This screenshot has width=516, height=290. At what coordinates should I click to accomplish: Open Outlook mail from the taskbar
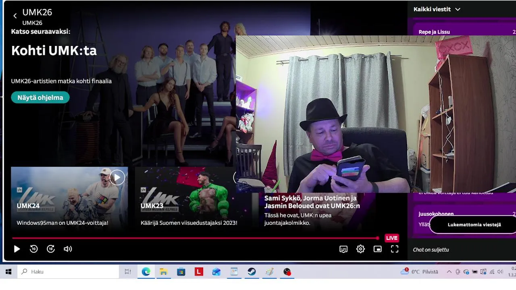tap(216, 272)
